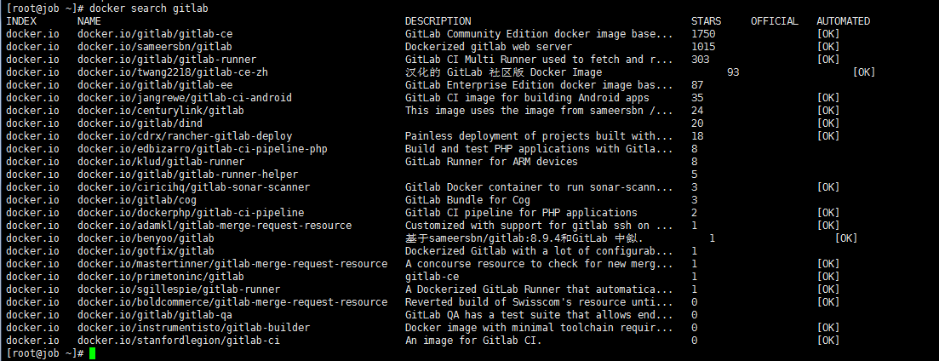939x361 pixels.
Task: Click the star count 1750
Action: point(703,34)
